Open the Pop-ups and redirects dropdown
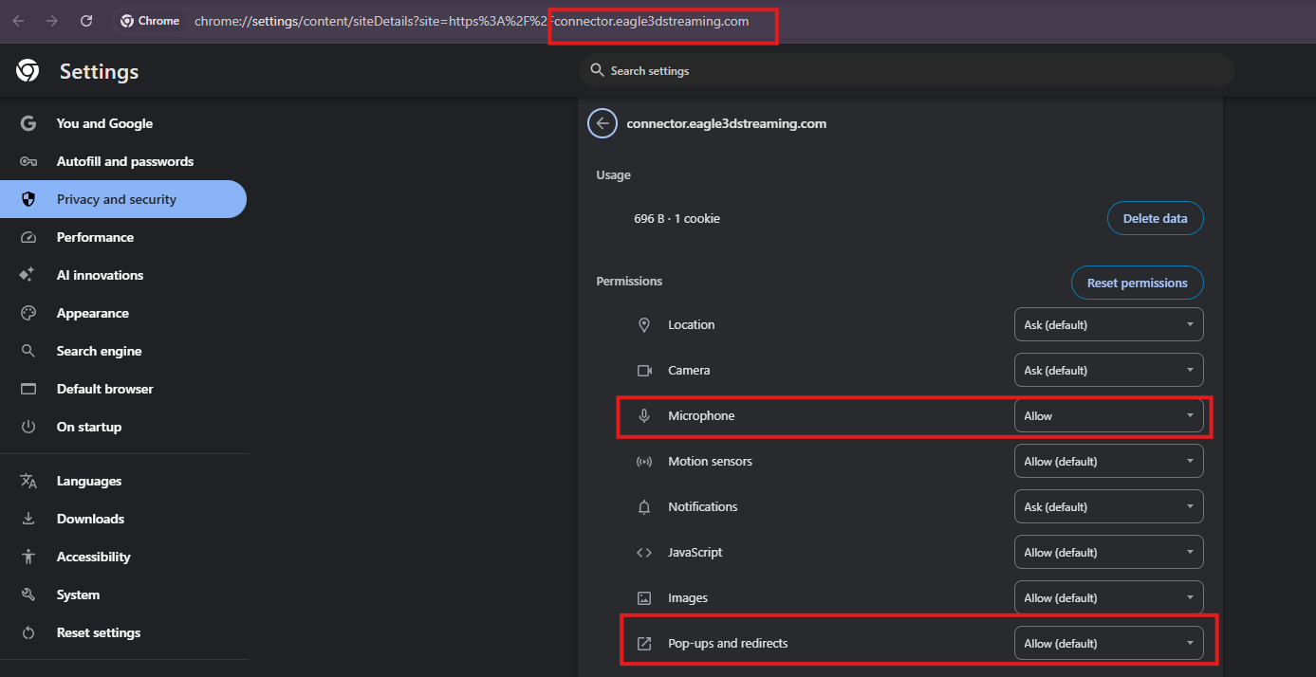 [1108, 643]
